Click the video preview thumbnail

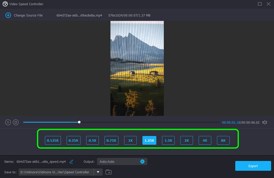(x=137, y=68)
